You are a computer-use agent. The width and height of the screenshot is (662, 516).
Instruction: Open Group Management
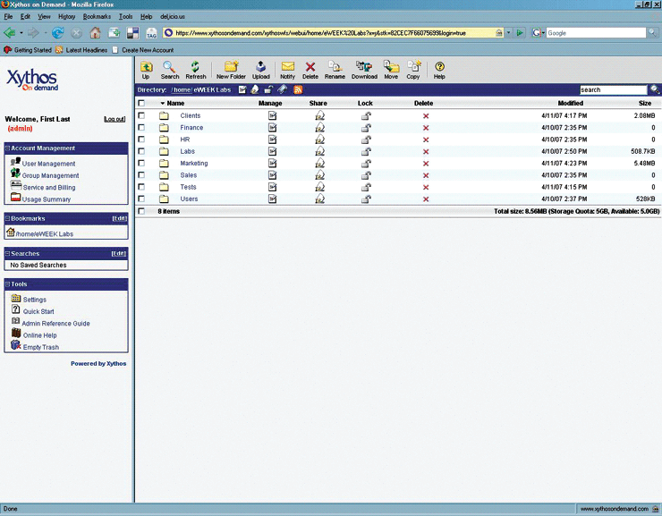(50, 175)
